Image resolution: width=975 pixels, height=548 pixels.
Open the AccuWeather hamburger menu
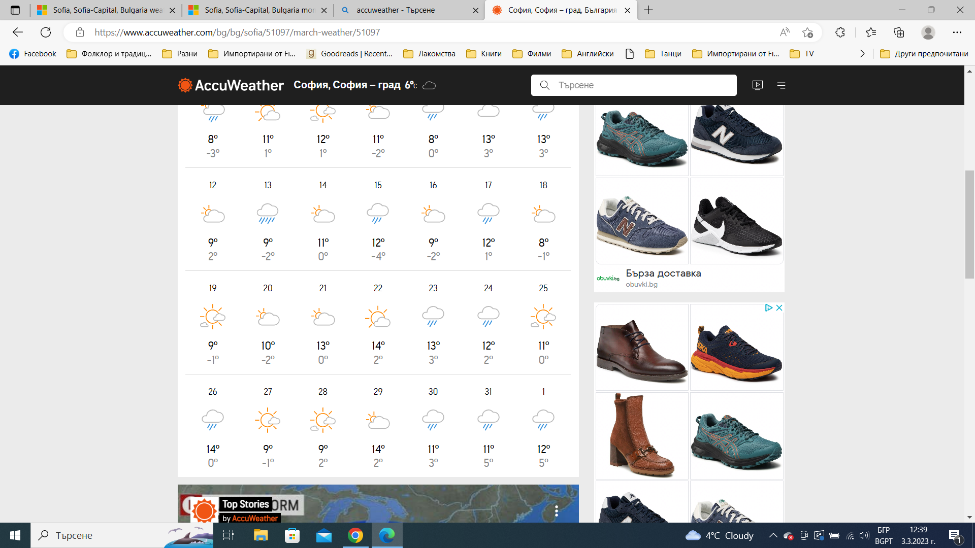782,85
